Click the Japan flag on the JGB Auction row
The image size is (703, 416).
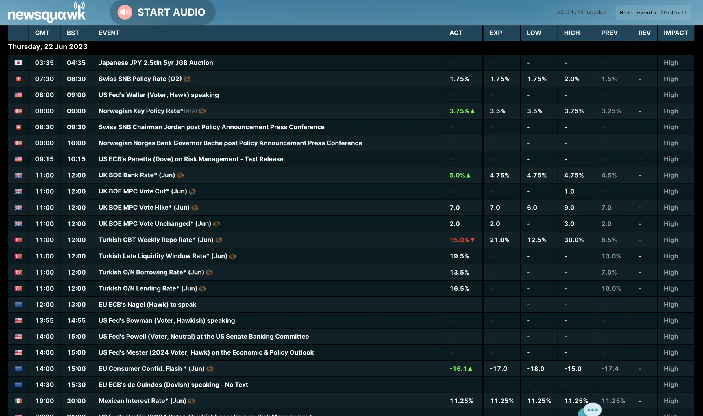pos(18,63)
